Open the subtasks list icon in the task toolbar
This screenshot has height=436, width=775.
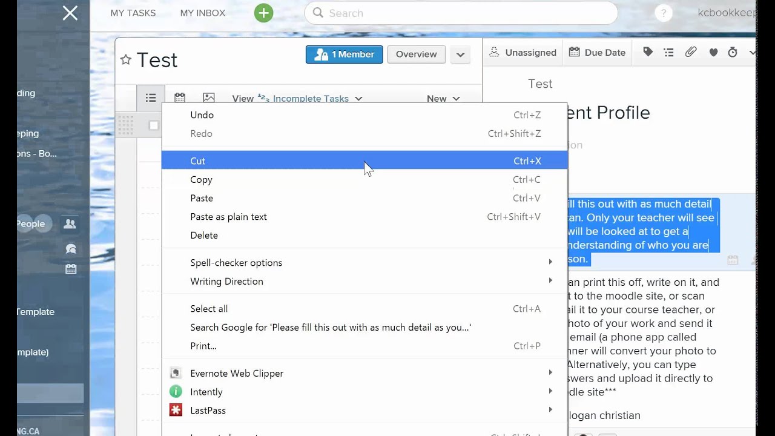(x=668, y=53)
